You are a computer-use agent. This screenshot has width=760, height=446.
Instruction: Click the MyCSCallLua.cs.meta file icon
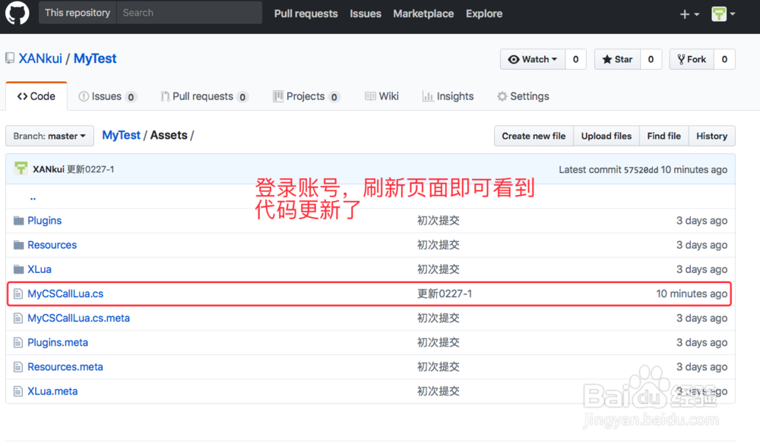click(18, 318)
